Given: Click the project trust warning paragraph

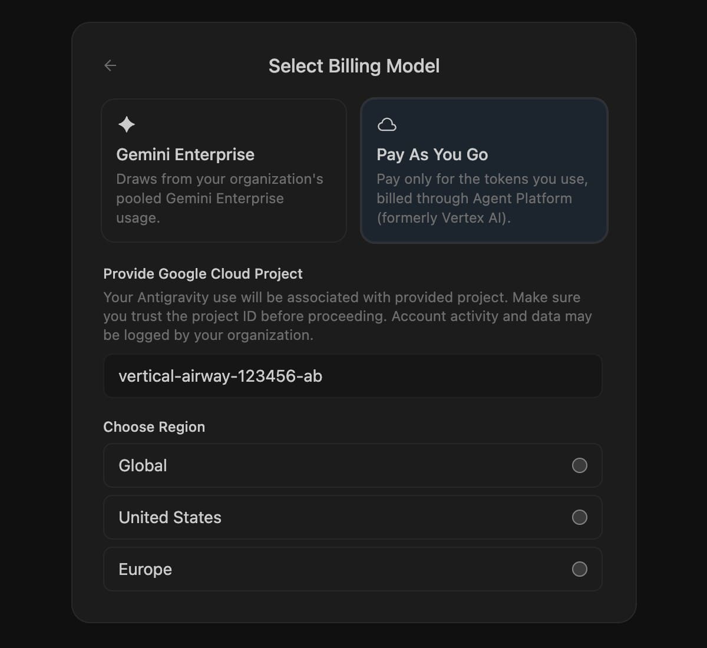Looking at the screenshot, I should [x=348, y=316].
